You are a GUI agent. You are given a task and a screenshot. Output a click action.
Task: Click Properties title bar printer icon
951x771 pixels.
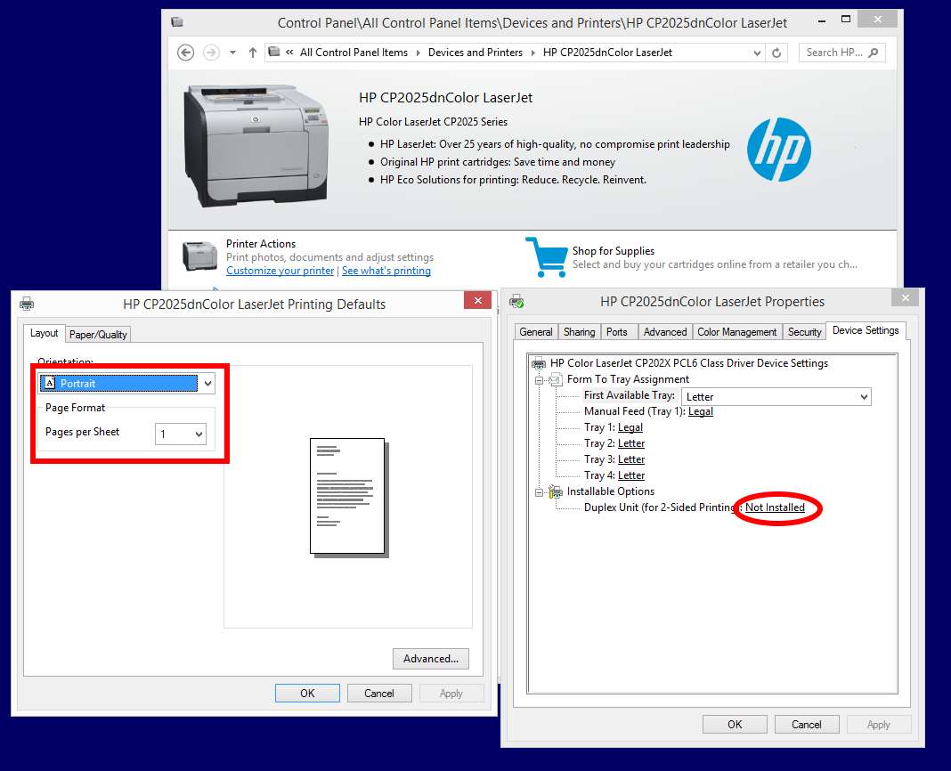[516, 301]
